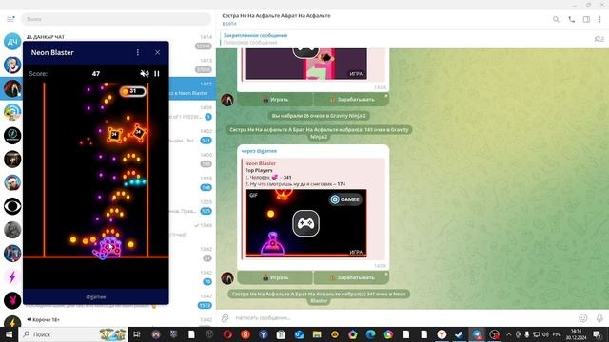This screenshot has height=342, width=609.
Task: Pause the Neon Blaster game
Action: point(157,74)
